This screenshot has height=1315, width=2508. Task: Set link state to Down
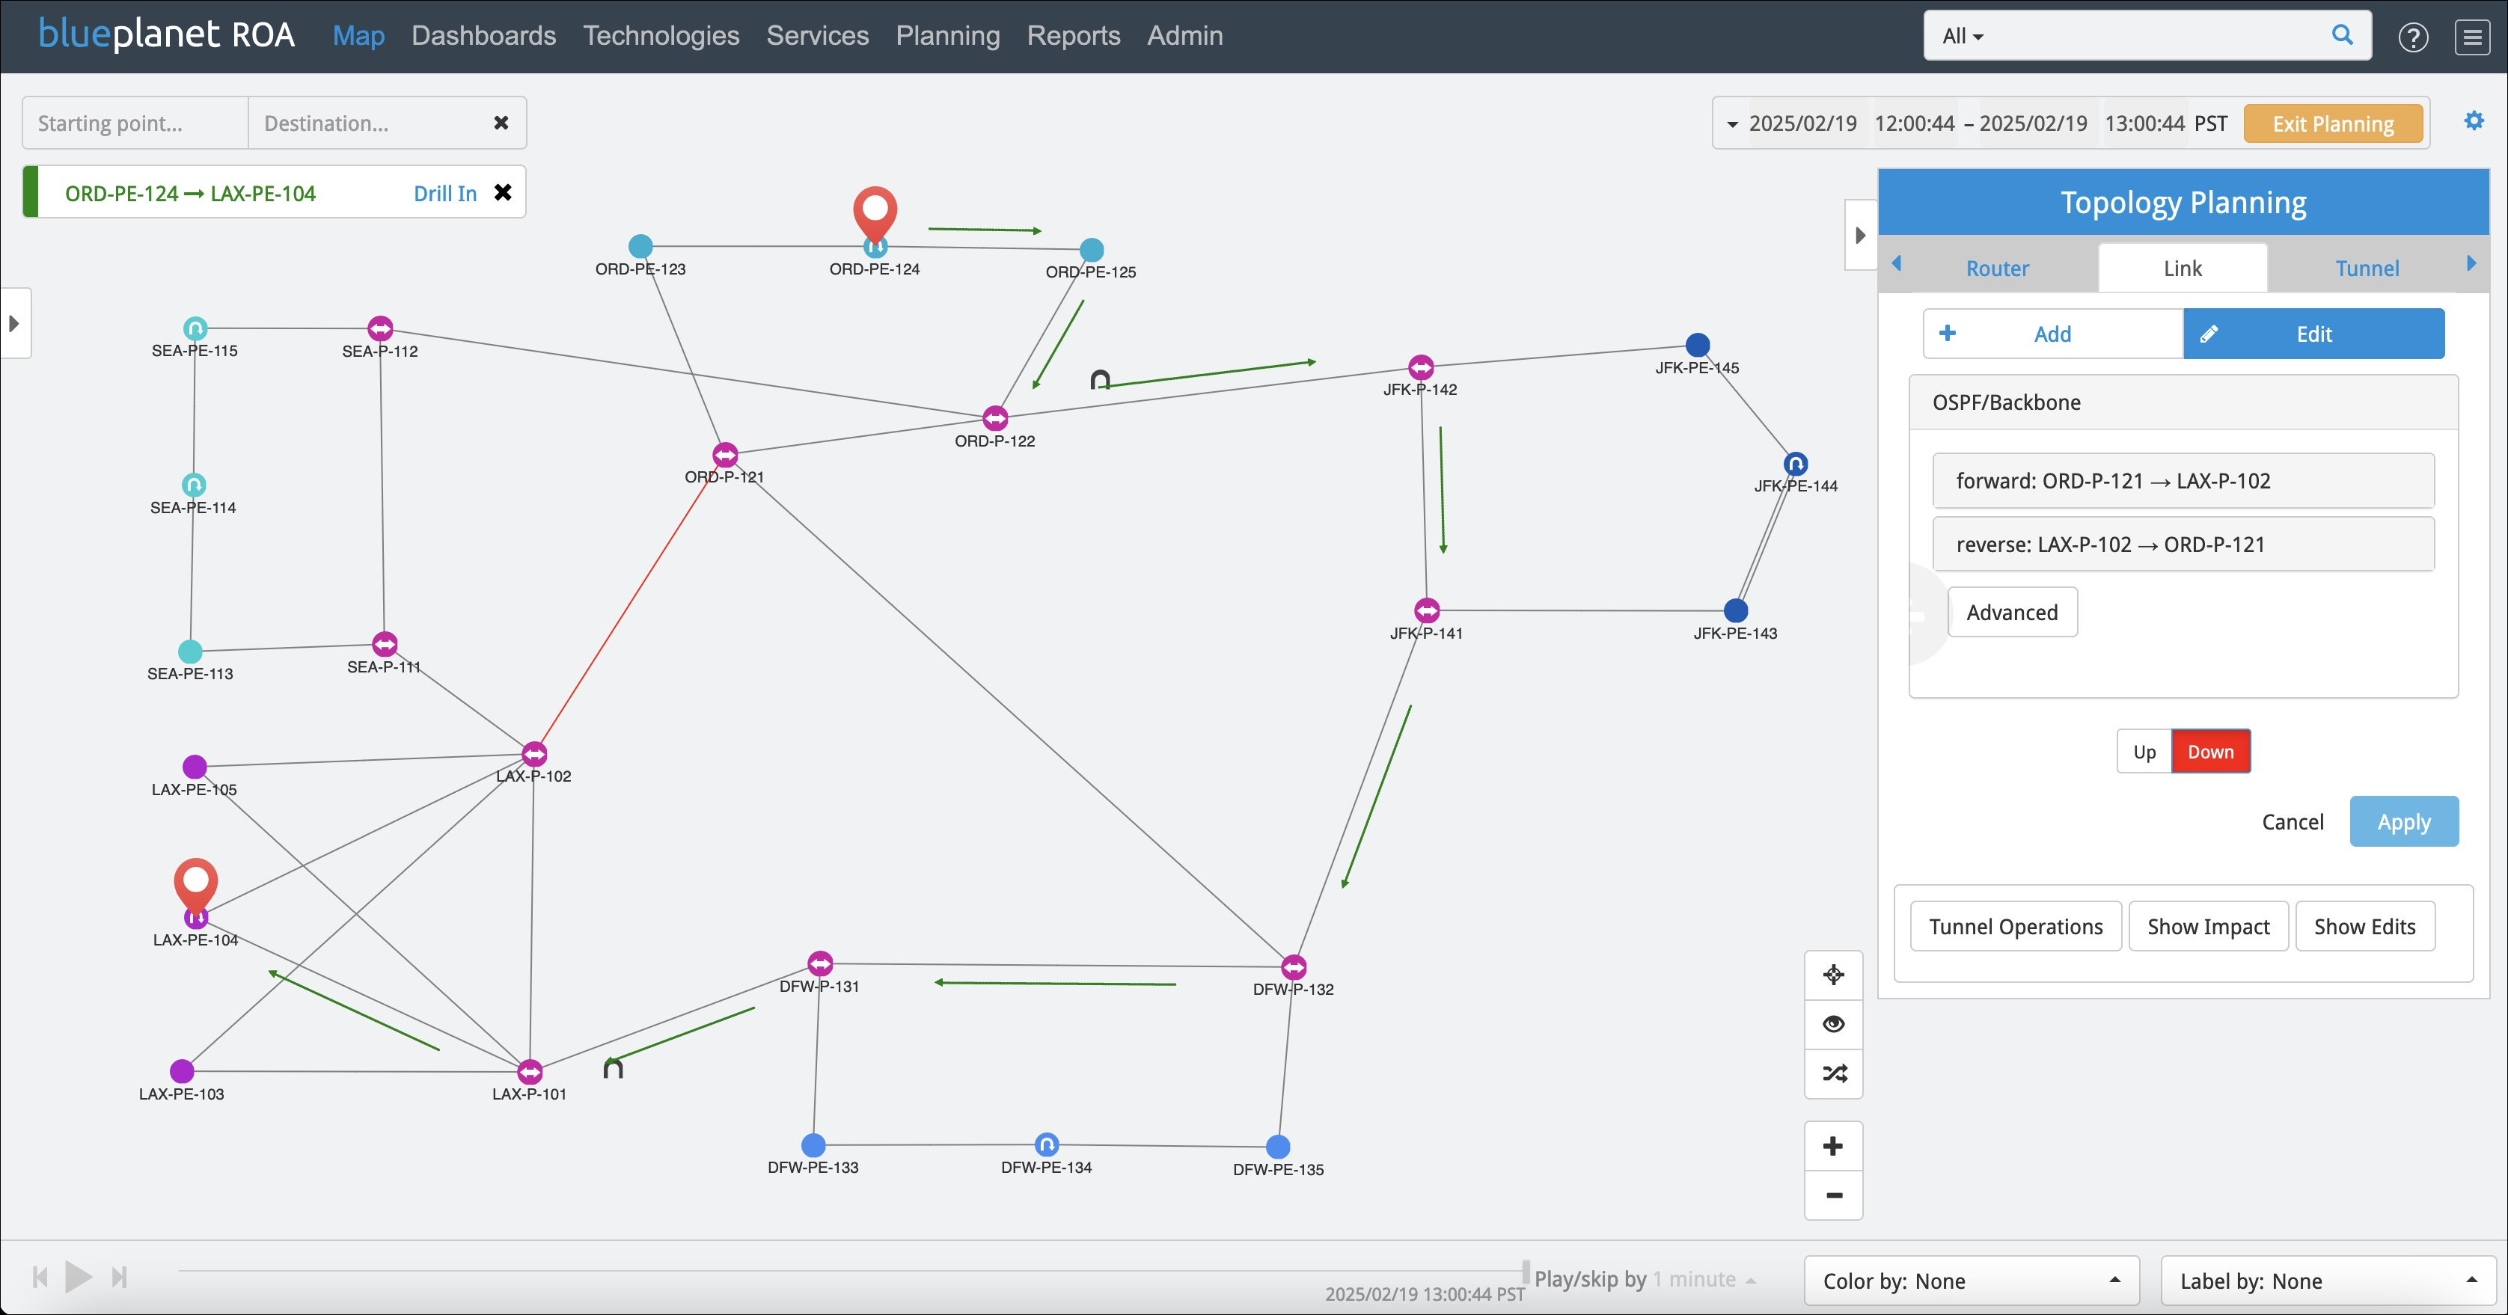click(2210, 752)
